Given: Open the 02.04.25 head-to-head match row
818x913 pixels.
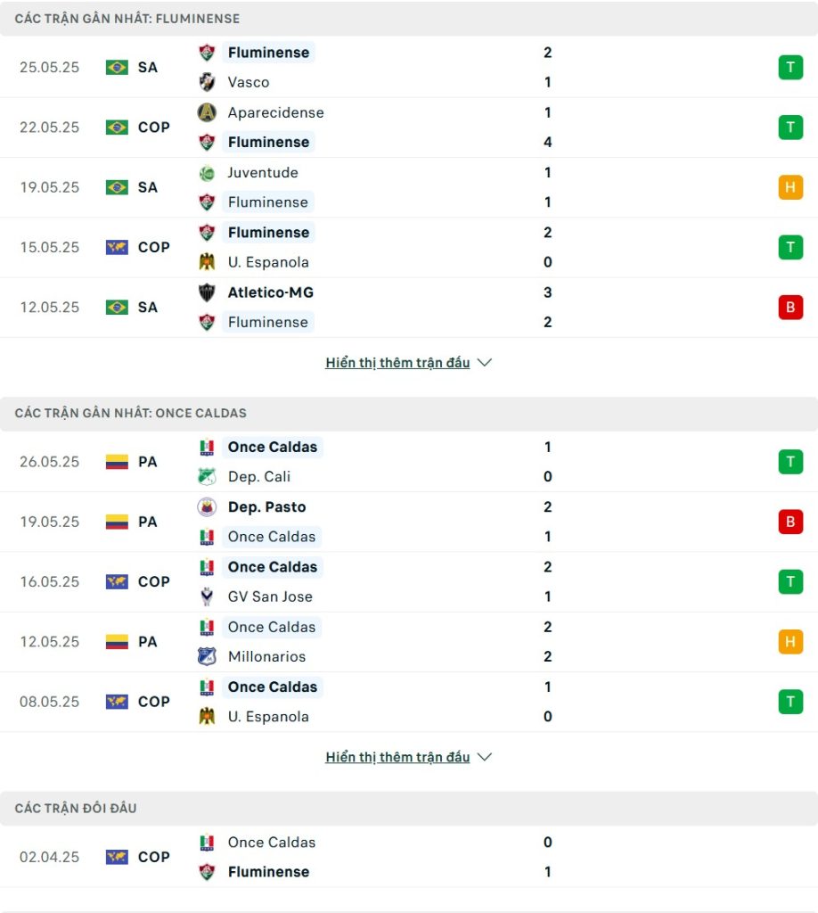Looking at the screenshot, I should coord(409,857).
